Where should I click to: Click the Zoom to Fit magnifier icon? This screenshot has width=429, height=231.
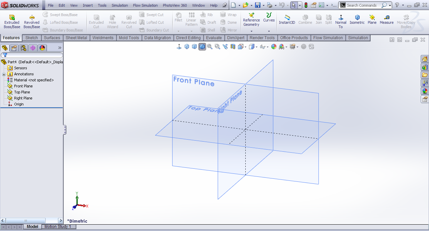[210, 47]
